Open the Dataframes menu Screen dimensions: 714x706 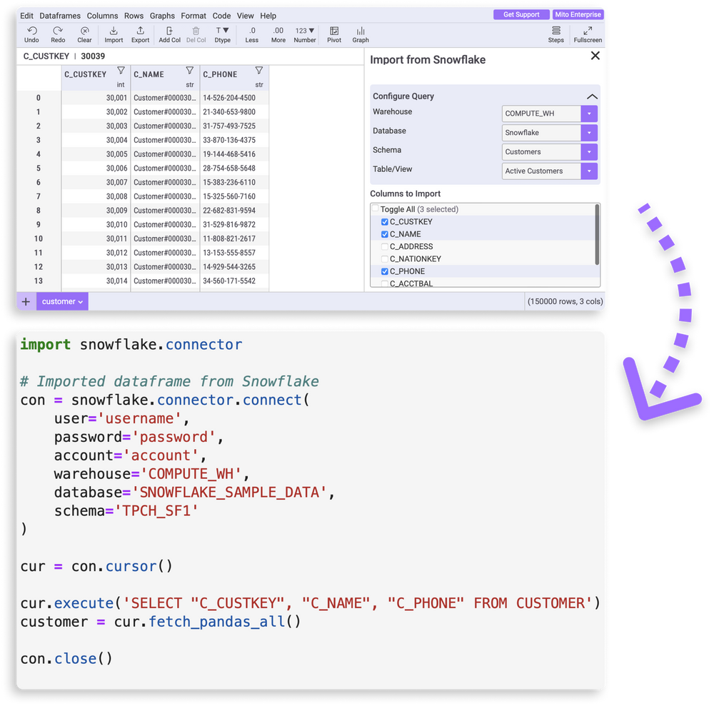click(60, 16)
